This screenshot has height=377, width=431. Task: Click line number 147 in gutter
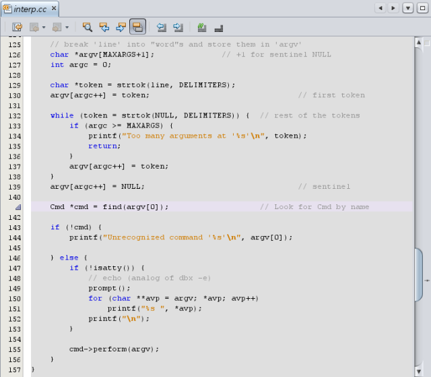click(x=14, y=268)
